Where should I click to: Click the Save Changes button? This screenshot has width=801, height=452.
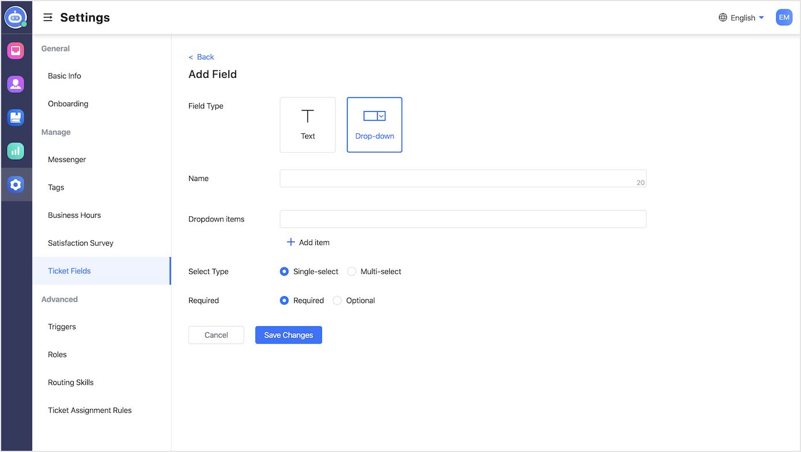pyautogui.click(x=288, y=335)
